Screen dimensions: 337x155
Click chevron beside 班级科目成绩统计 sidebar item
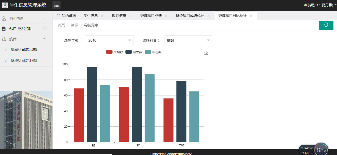coord(6,50)
